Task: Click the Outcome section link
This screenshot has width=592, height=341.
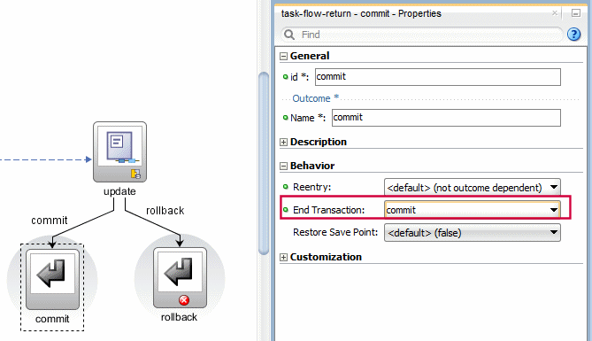Action: pyautogui.click(x=315, y=98)
